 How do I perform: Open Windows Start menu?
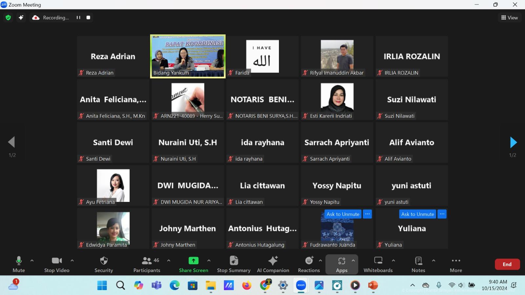[102, 285]
